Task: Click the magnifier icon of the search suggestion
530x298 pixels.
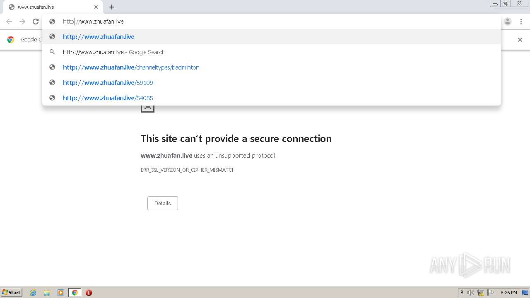Action: point(52,52)
